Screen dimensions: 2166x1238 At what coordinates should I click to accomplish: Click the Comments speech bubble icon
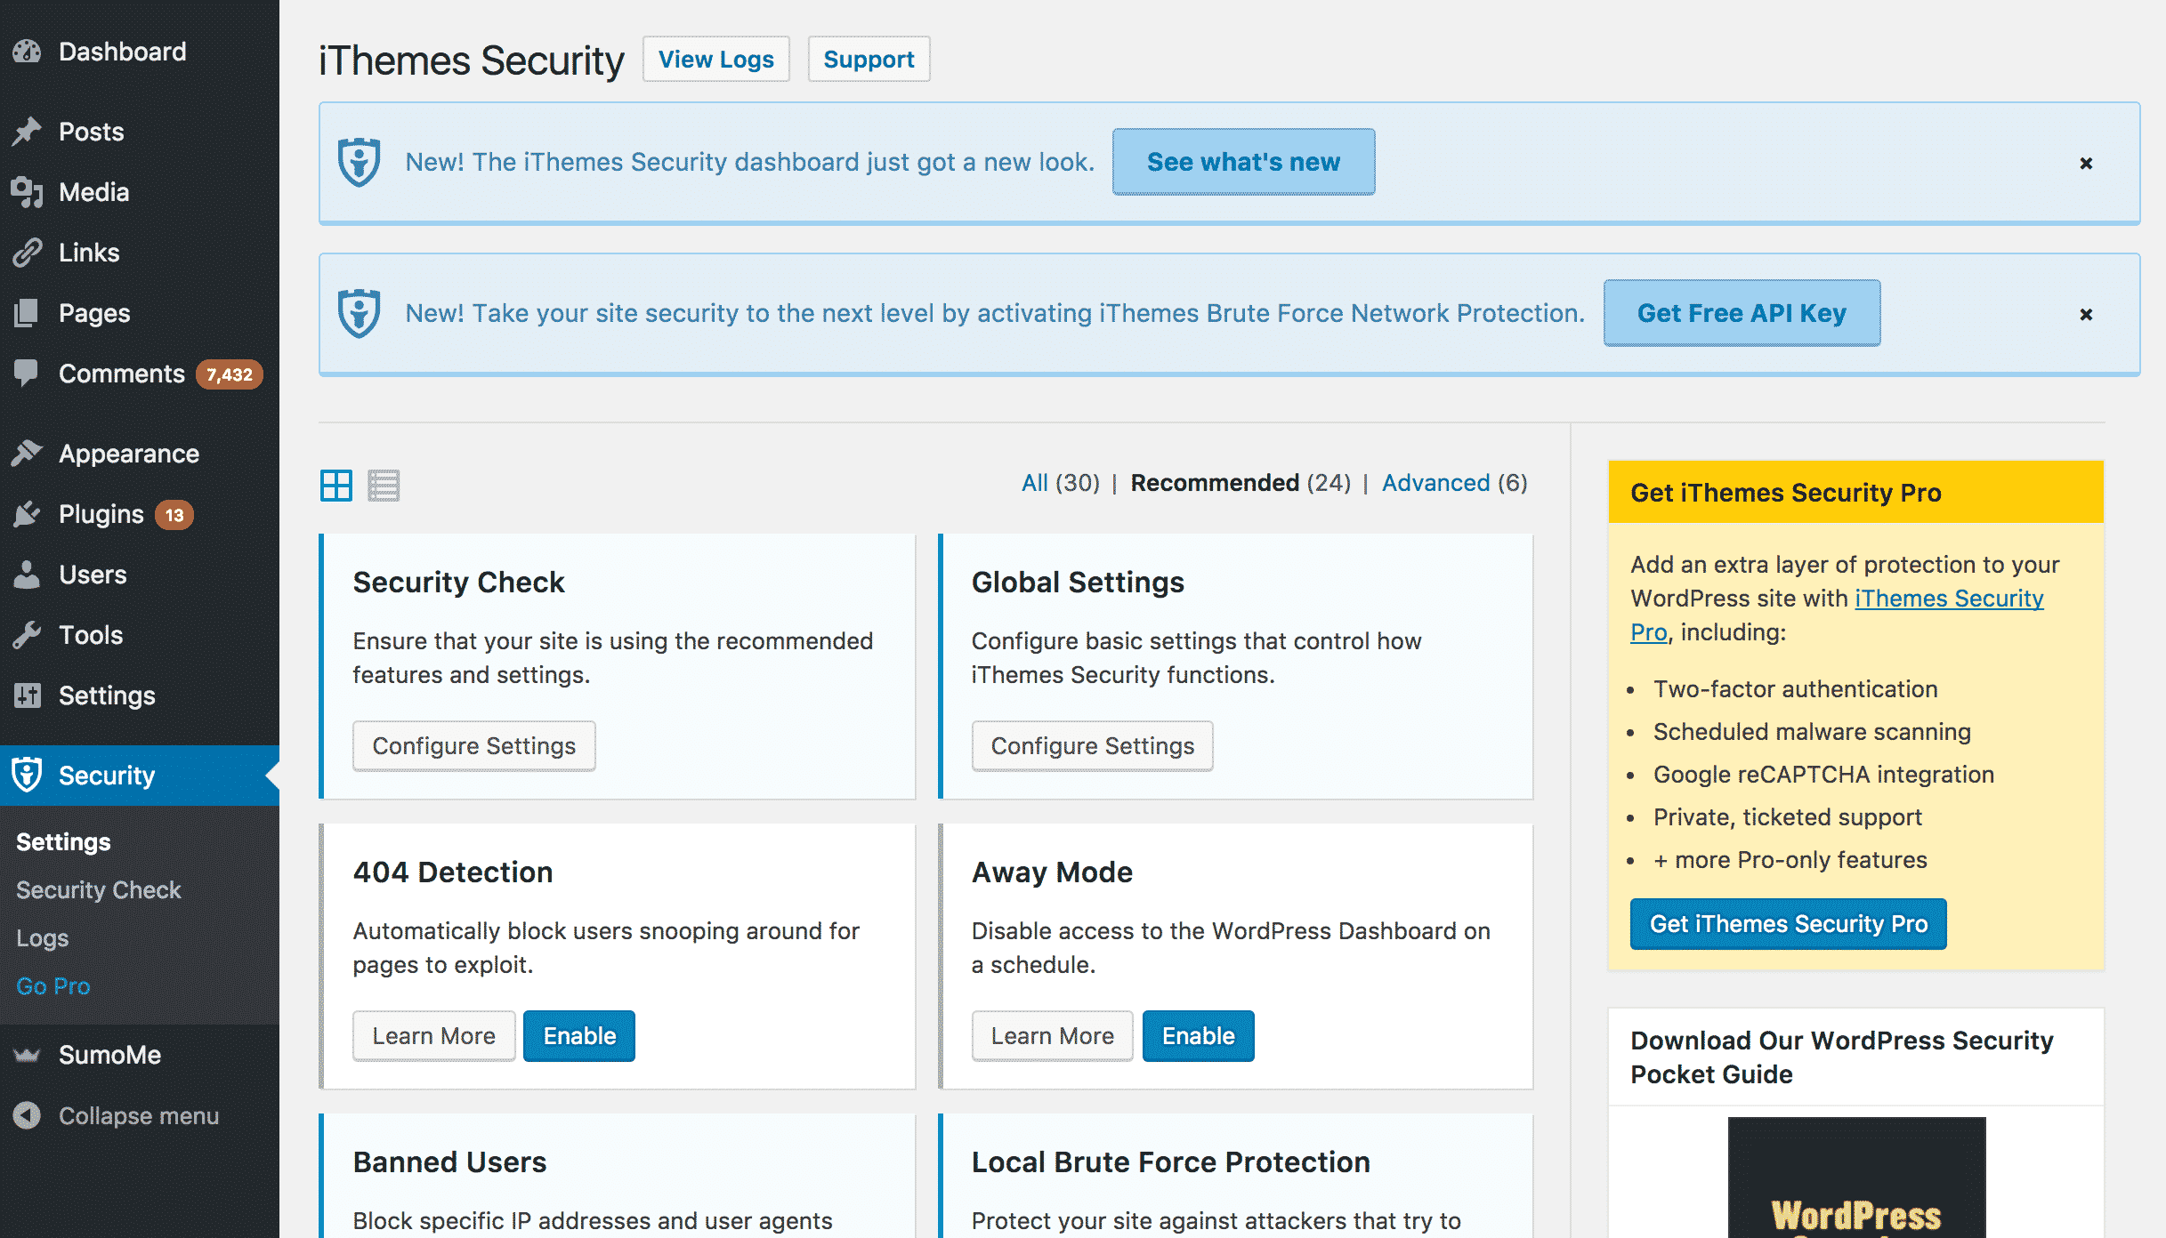pos(27,374)
